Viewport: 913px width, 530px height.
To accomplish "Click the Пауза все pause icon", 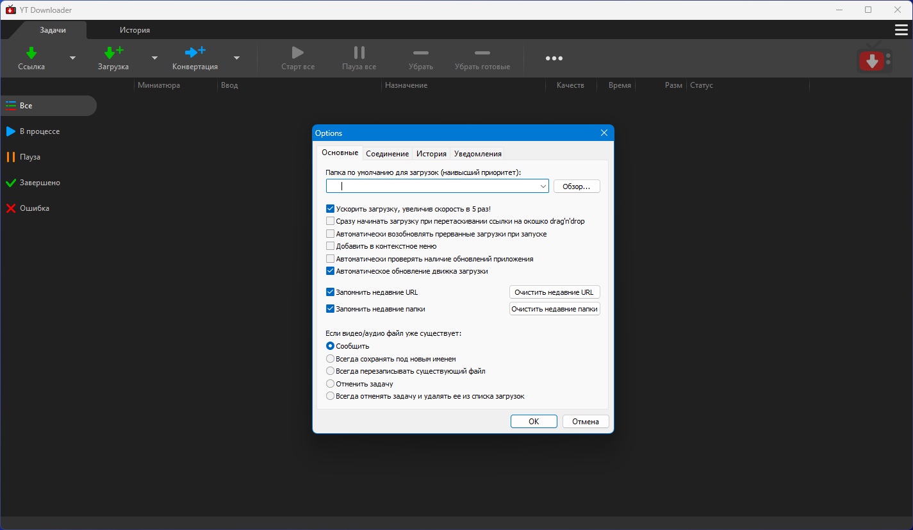I will pos(359,53).
